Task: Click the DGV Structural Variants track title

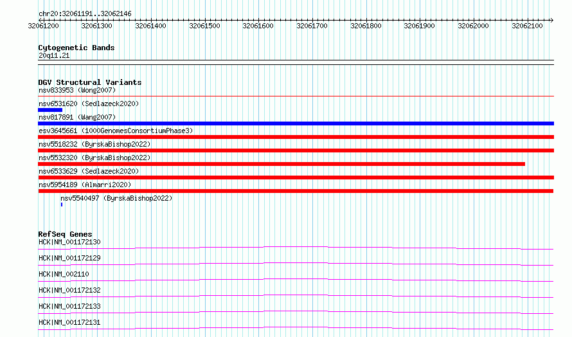Action: point(90,82)
